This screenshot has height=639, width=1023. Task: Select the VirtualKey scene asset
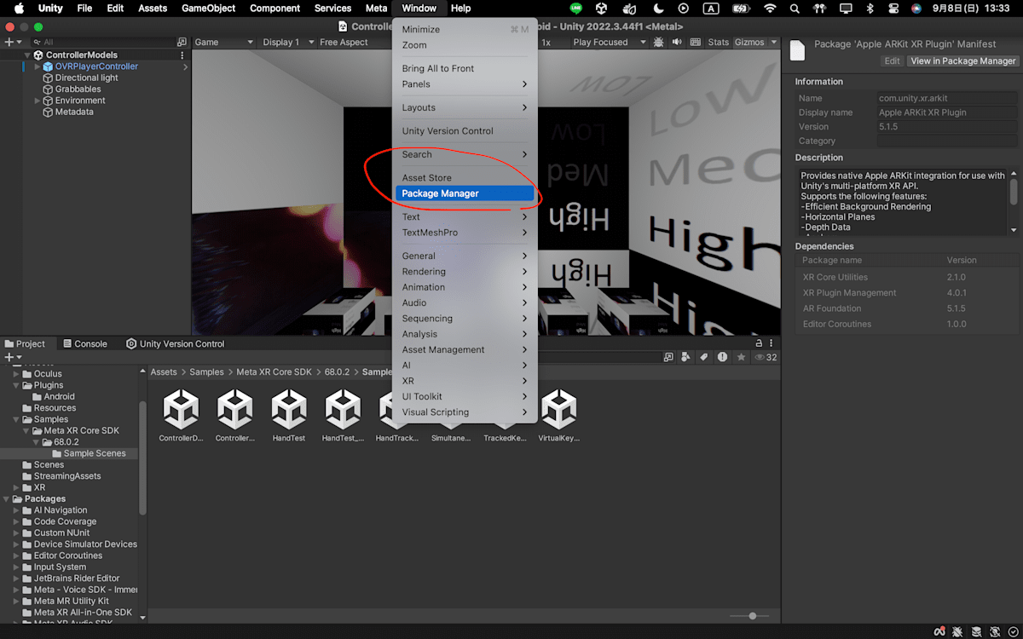click(558, 417)
